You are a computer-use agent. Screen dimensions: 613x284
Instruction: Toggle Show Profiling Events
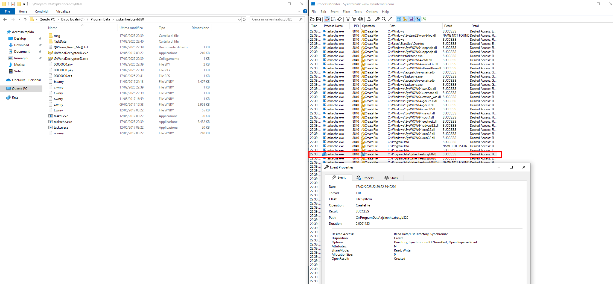[x=424, y=19]
